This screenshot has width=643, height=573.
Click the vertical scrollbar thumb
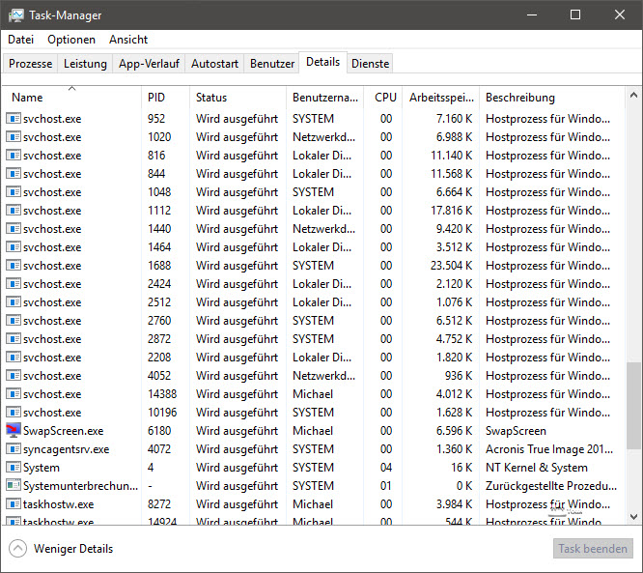[633, 407]
